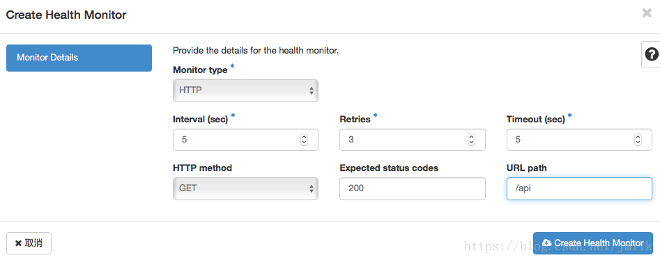Click the Create Health Monitor button

(x=592, y=243)
